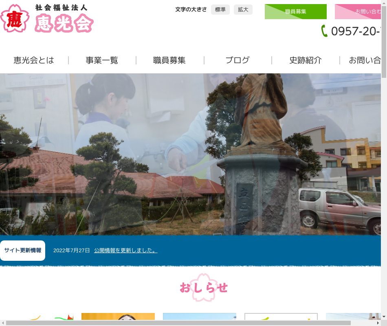This screenshot has width=387, height=326.
Task: Open the 恵光会とは menu item
Action: 34,60
